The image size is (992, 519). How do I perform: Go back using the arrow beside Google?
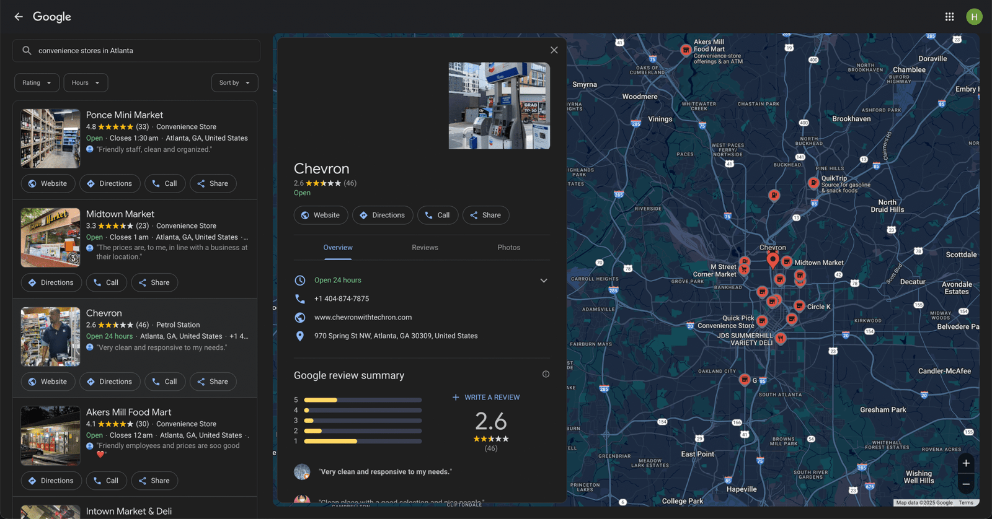(x=19, y=17)
